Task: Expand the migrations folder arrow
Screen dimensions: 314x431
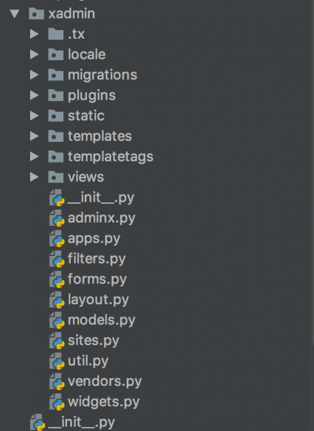Action: [x=34, y=75]
